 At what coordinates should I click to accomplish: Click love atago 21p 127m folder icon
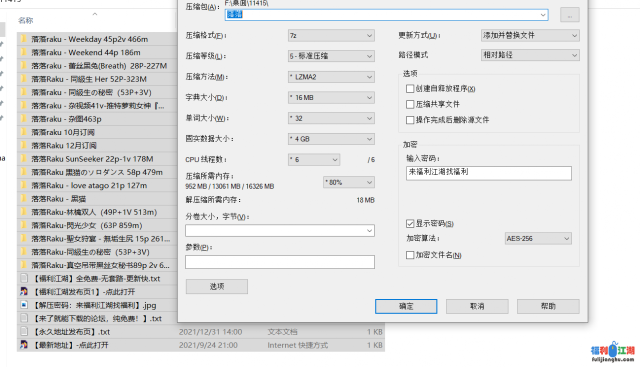pyautogui.click(x=23, y=185)
